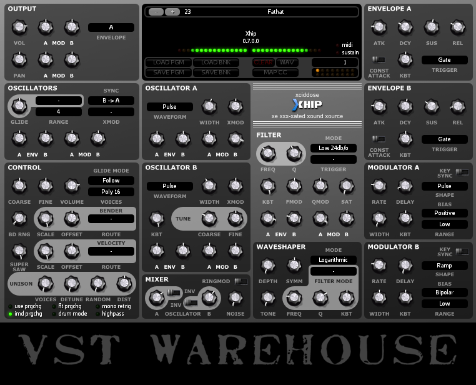Open Oscillator B Pulse waveform dropdown
The width and height of the screenshot is (476, 385).
[x=170, y=186]
